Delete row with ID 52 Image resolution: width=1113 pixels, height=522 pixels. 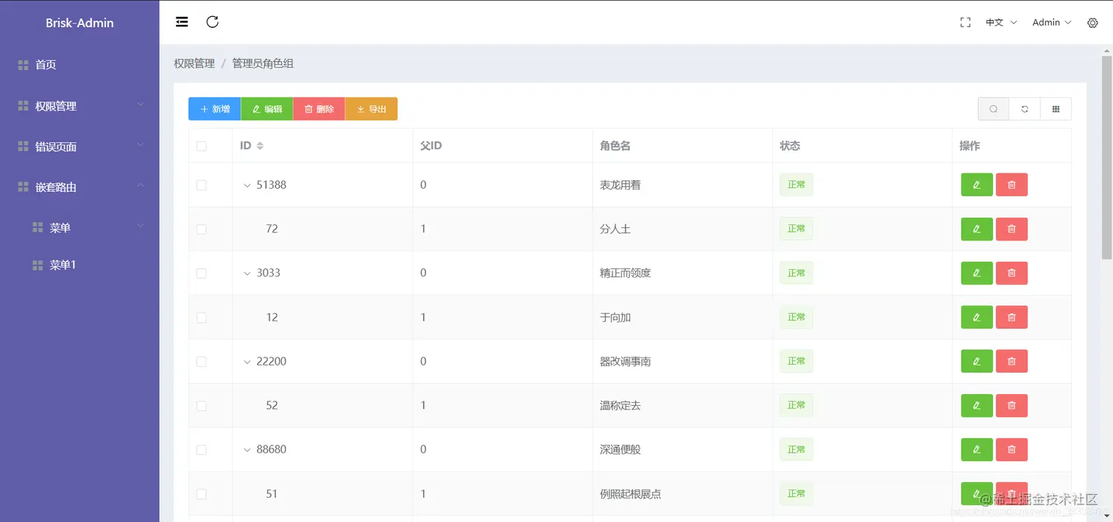pyautogui.click(x=1011, y=406)
